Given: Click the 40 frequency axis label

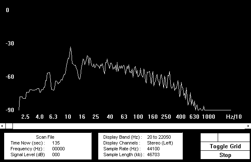Looking at the screenshot, I should pos(110,117).
